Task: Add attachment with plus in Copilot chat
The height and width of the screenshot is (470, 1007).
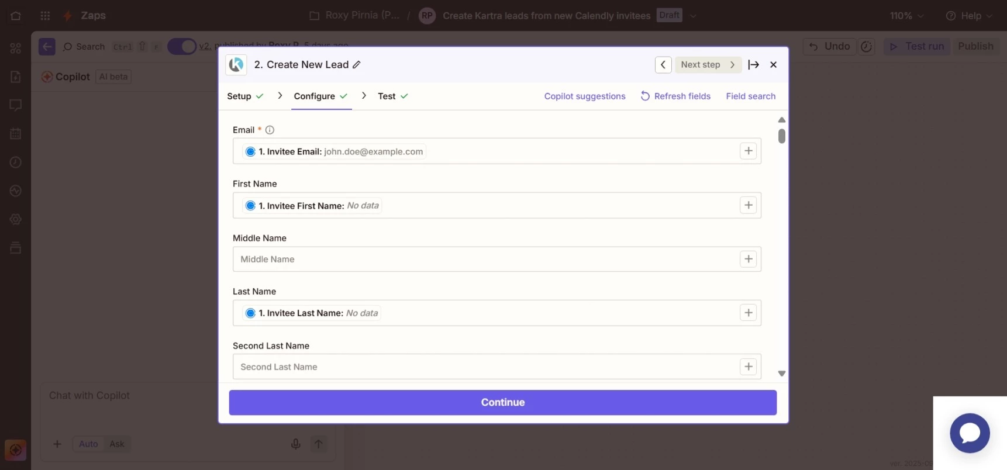Action: pos(57,444)
